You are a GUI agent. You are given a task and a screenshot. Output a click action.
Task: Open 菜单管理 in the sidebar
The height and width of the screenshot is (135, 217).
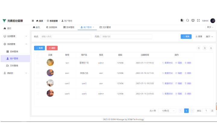15,52
